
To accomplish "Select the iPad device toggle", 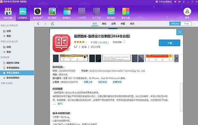I will 186,24.
